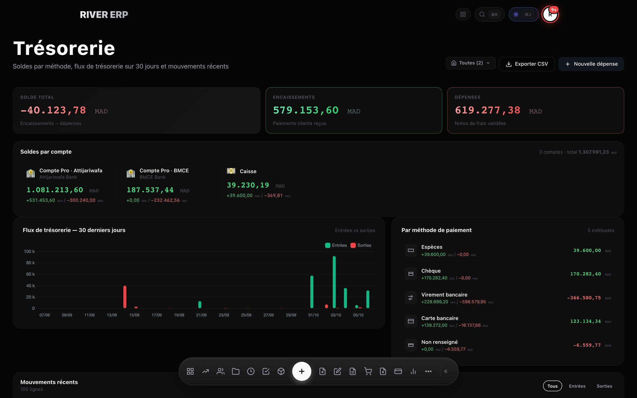Open search with the ⌘K magnifier button

point(489,14)
